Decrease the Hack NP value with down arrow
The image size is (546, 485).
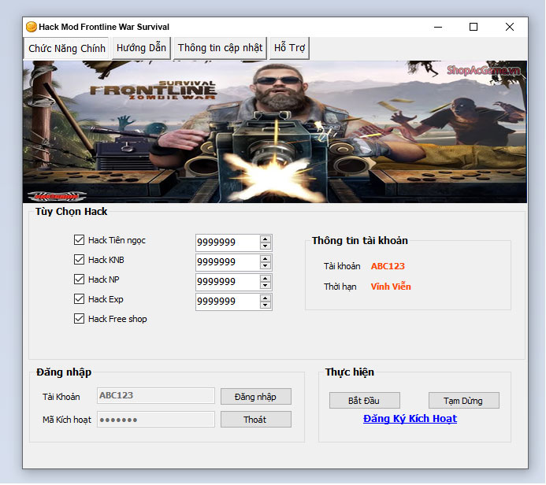(x=266, y=285)
